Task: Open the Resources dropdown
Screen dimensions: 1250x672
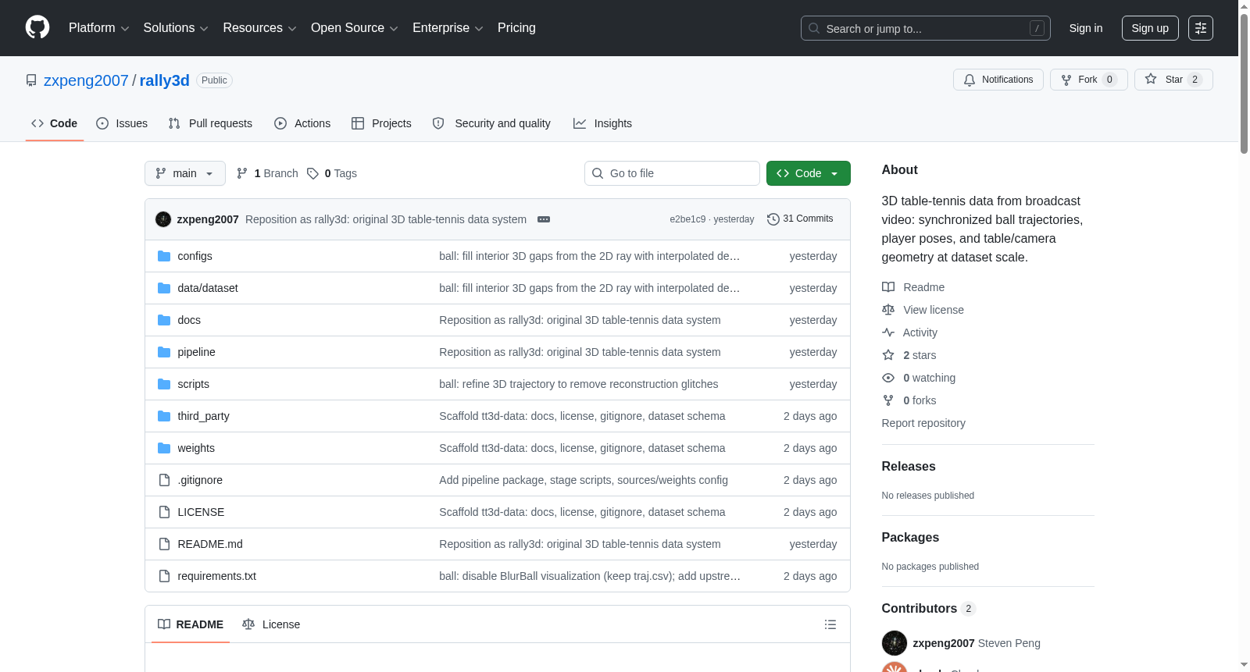Action: coord(259,28)
